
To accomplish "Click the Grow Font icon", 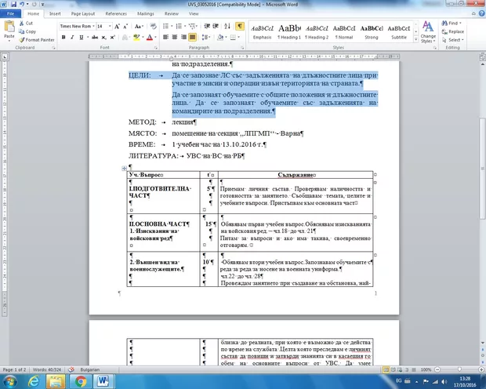I will click(x=117, y=26).
